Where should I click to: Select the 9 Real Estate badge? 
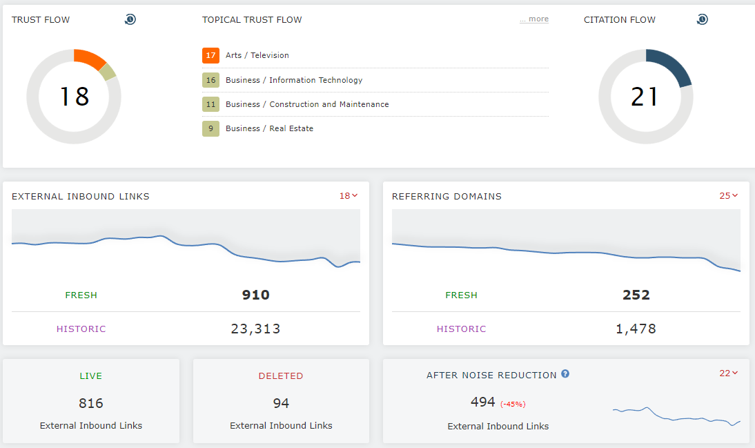[x=211, y=128]
